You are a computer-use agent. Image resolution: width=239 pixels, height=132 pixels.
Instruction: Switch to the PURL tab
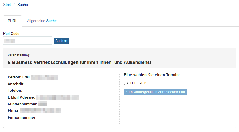[12, 21]
